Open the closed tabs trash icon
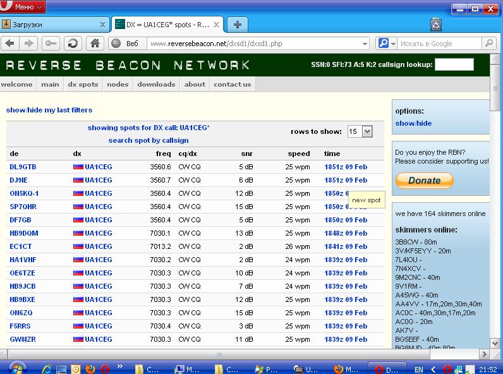503x374 pixels. (x=435, y=25)
